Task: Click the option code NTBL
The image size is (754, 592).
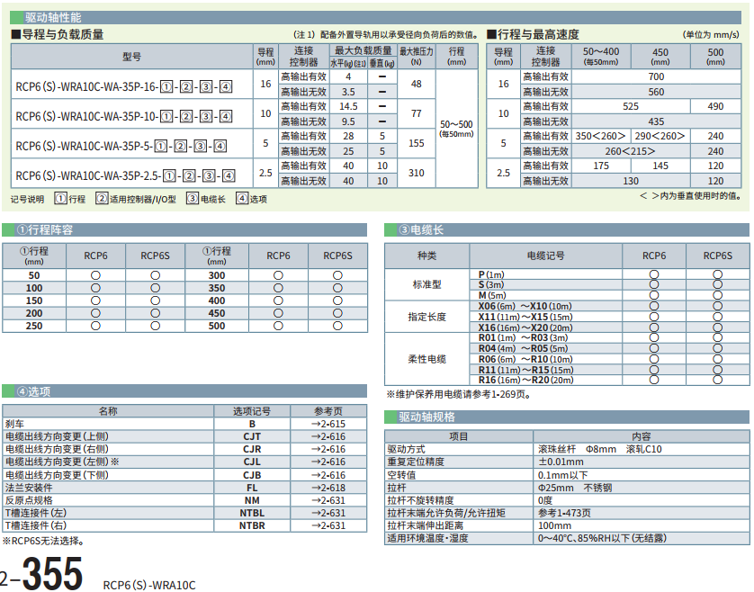Action: click(x=252, y=513)
